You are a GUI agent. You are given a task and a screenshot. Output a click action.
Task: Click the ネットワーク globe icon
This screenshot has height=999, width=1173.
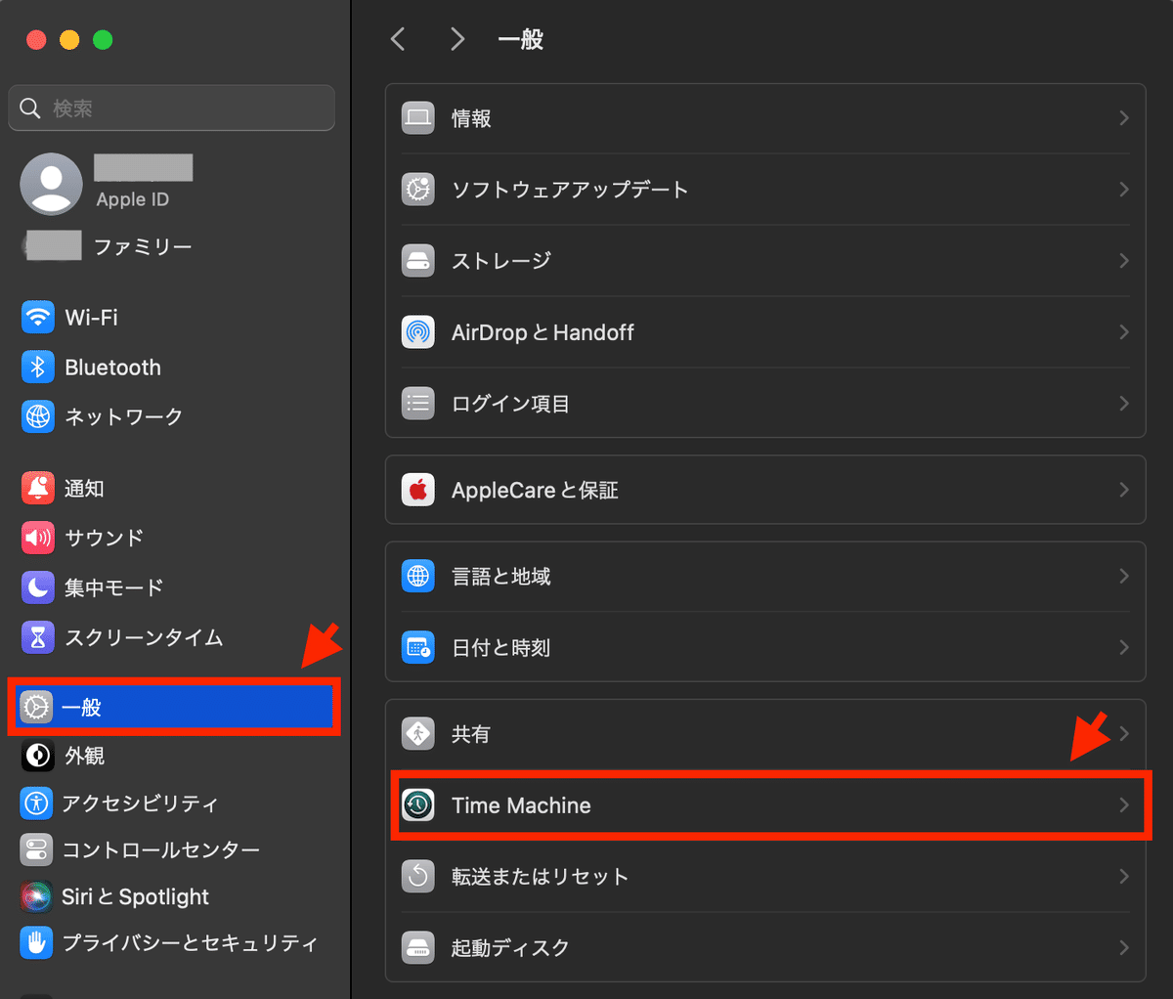pos(37,416)
